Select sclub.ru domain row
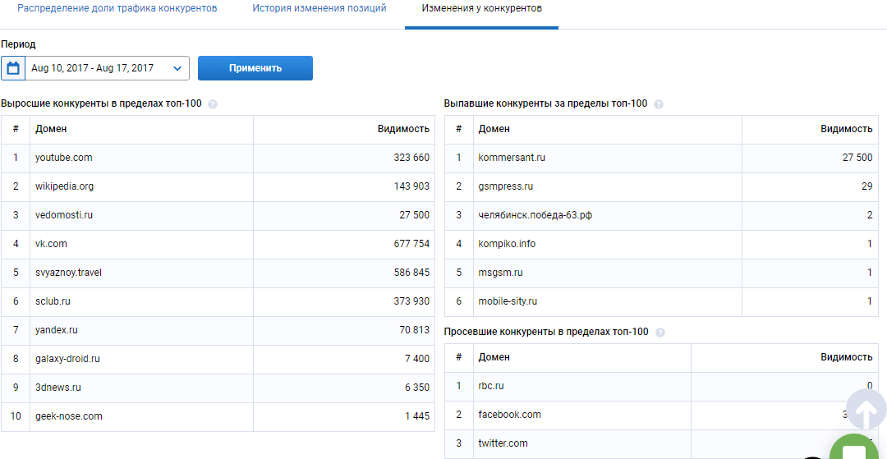This screenshot has width=887, height=459. coord(218,302)
